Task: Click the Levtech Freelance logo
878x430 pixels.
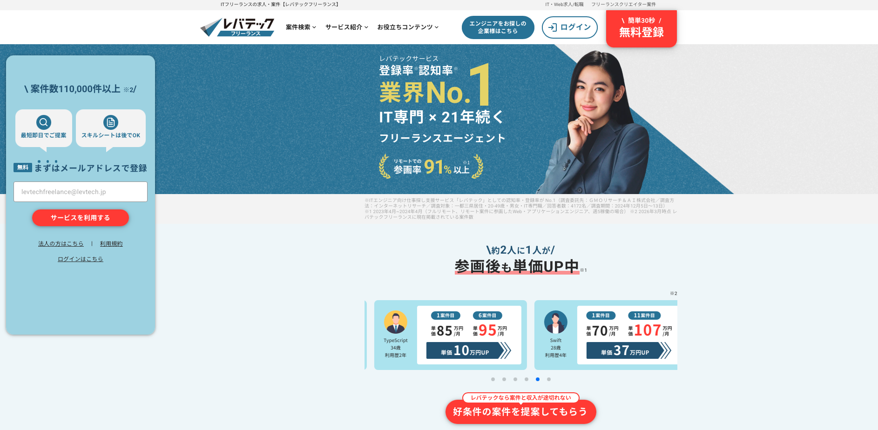Action: 237,27
